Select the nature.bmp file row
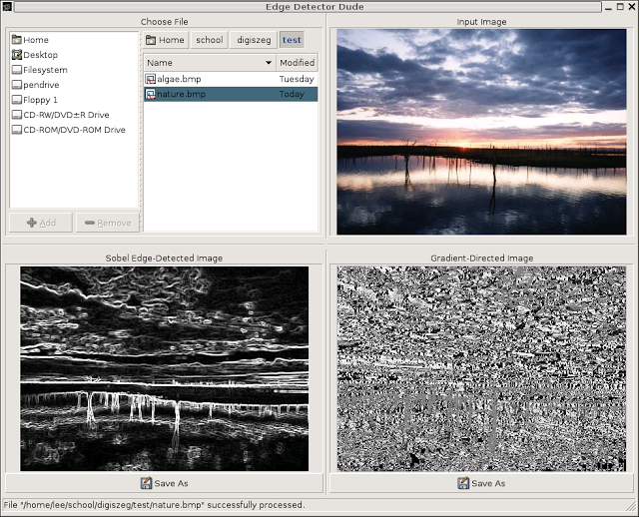This screenshot has height=517, width=639. [x=230, y=94]
